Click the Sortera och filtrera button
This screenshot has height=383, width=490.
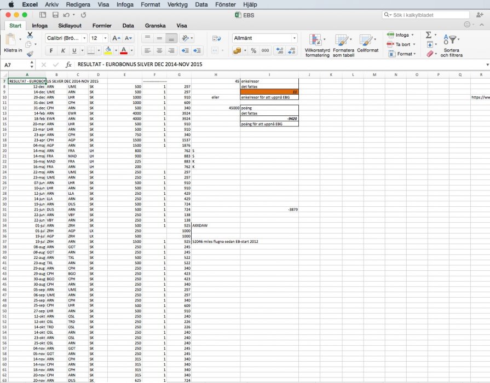point(452,45)
